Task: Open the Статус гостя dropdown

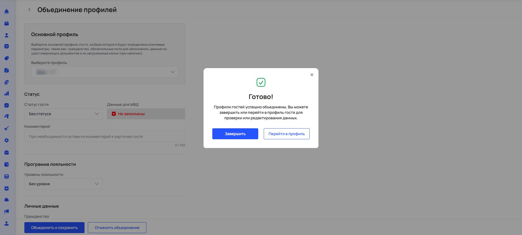Action: (63, 114)
